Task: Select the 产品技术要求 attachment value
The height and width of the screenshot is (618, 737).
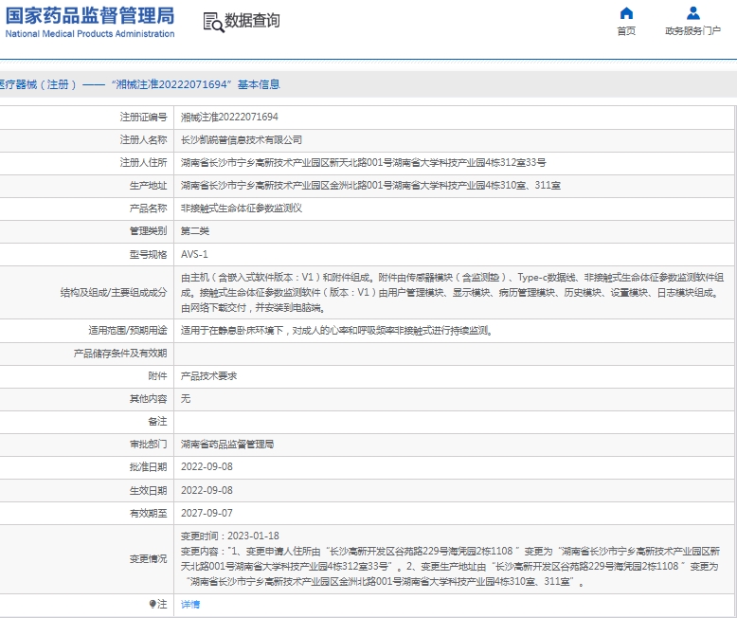Action: pyautogui.click(x=208, y=376)
